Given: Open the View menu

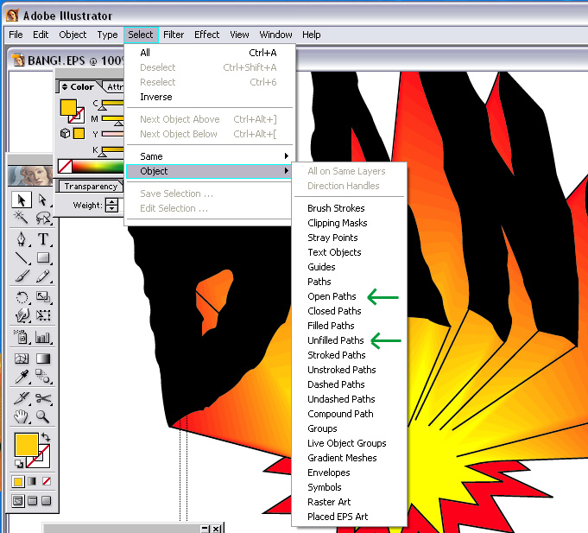Looking at the screenshot, I should click(239, 35).
